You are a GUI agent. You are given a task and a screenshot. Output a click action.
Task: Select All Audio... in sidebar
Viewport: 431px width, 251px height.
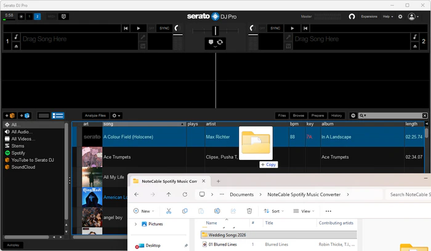34,132
